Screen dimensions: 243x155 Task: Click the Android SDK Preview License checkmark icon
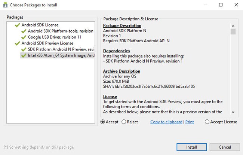pos(17,43)
